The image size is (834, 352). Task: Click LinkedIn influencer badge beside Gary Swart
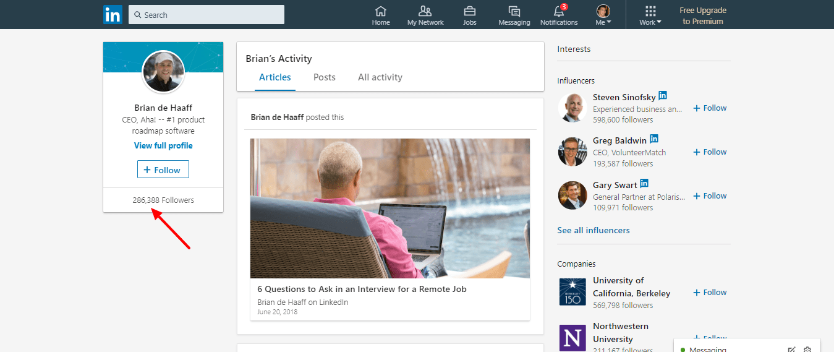coord(644,183)
